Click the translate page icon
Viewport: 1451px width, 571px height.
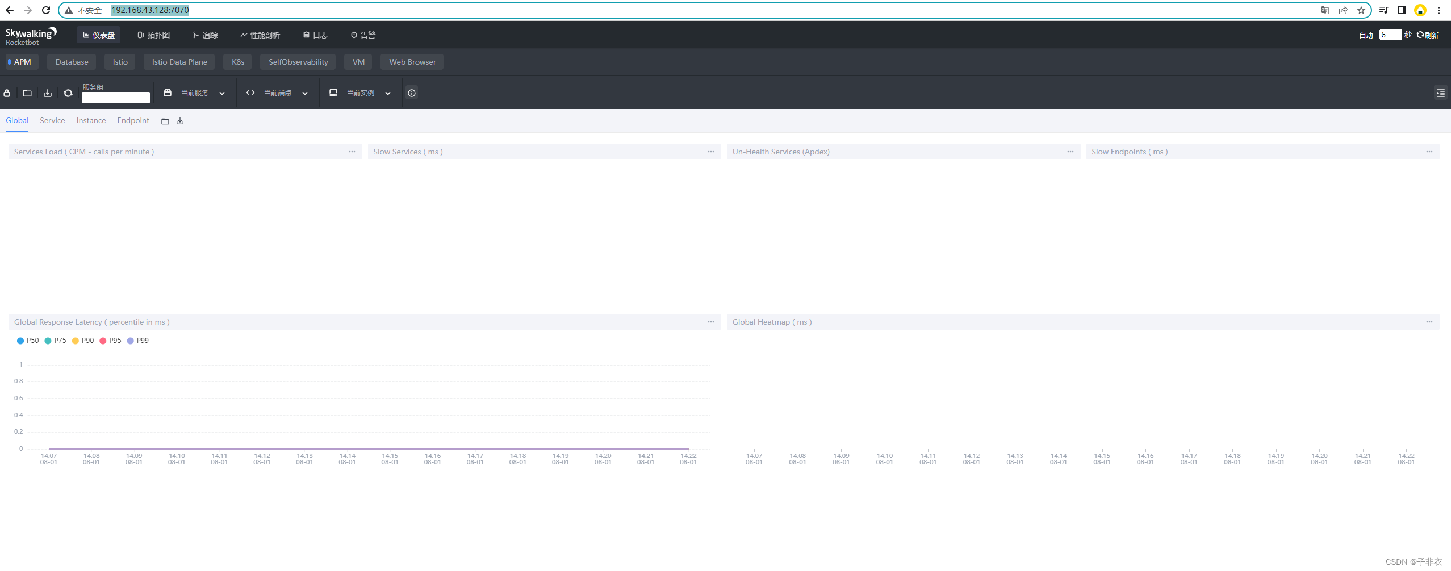1325,10
